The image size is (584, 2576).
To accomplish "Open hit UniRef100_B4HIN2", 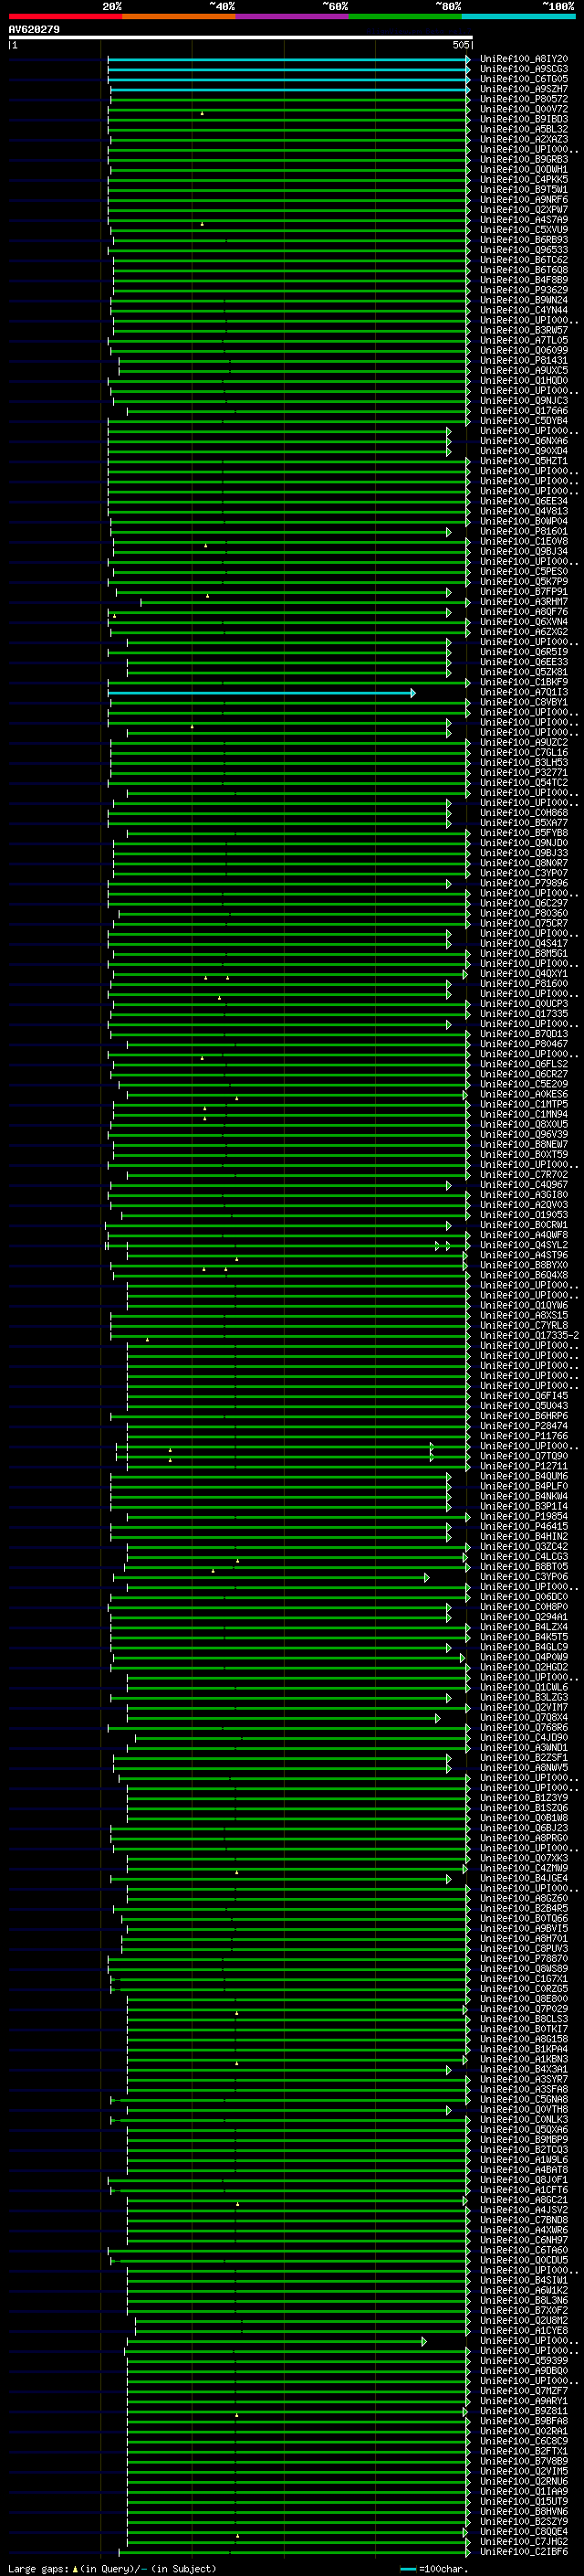I will pyautogui.click(x=523, y=1537).
